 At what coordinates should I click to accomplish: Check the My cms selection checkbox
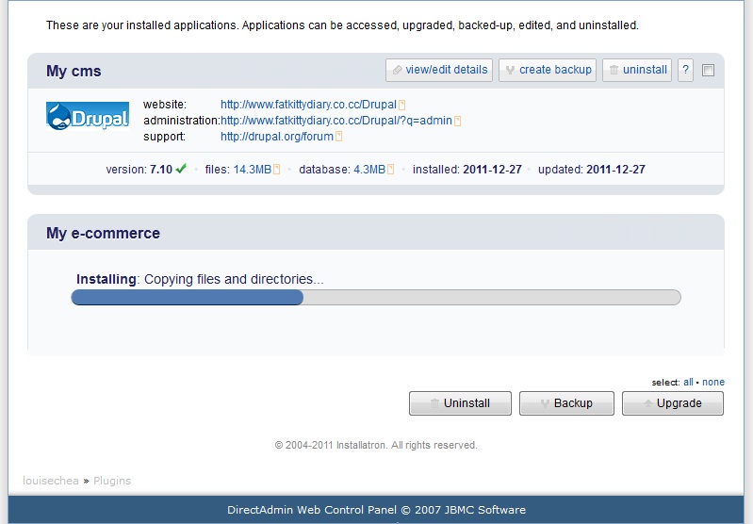click(708, 71)
